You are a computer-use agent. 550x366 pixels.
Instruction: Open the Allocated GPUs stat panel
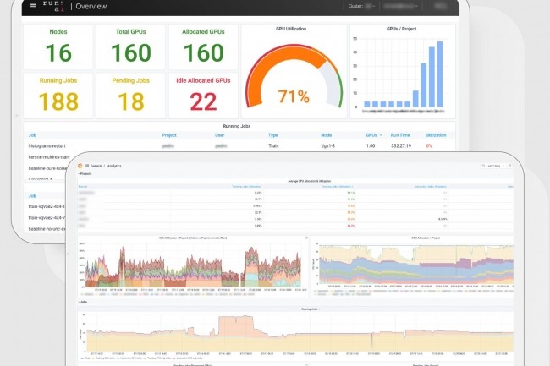[x=203, y=46]
